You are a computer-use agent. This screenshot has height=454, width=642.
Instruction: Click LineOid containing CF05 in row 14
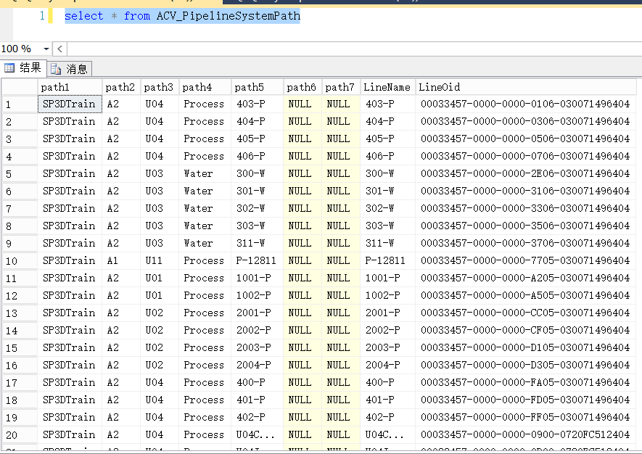pyautogui.click(x=526, y=331)
